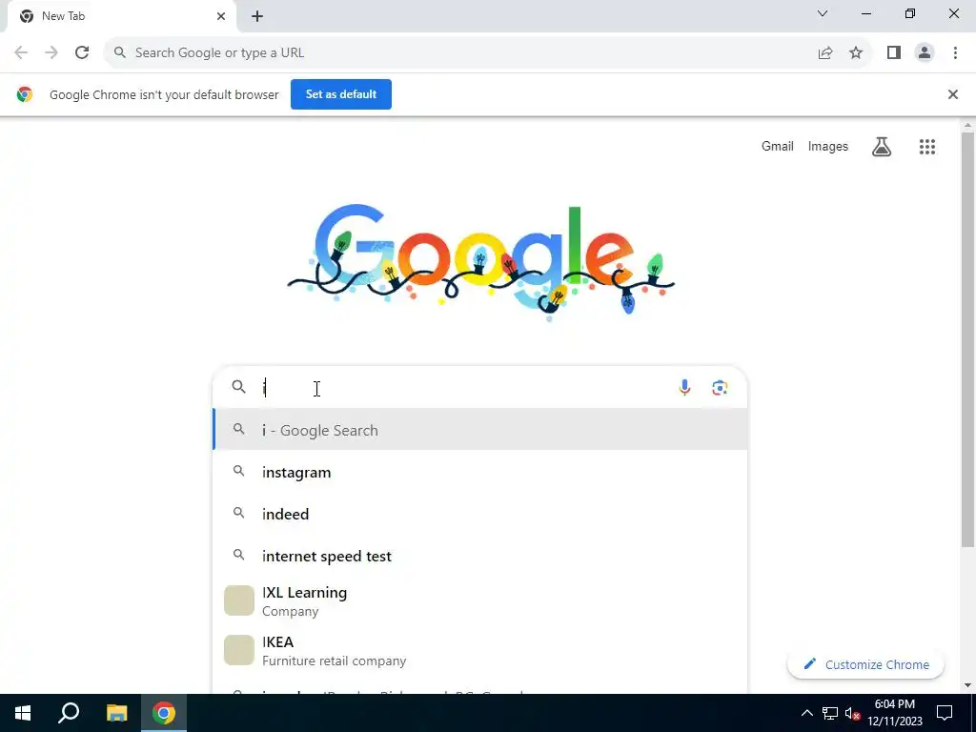Open Search Labs flask icon

(x=882, y=147)
